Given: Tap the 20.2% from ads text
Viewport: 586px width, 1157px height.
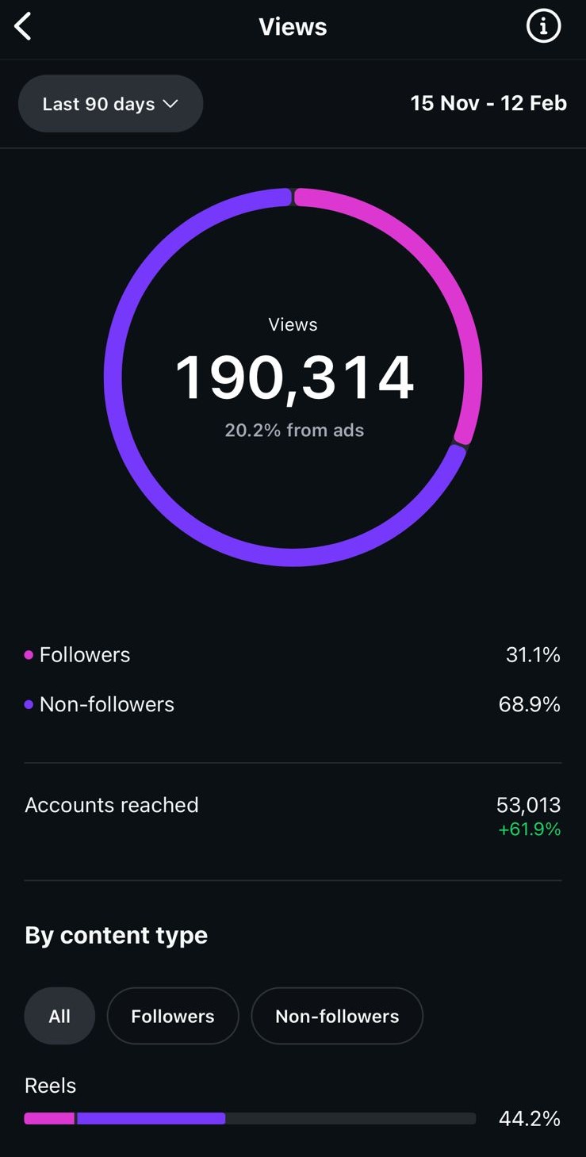Looking at the screenshot, I should pyautogui.click(x=294, y=431).
